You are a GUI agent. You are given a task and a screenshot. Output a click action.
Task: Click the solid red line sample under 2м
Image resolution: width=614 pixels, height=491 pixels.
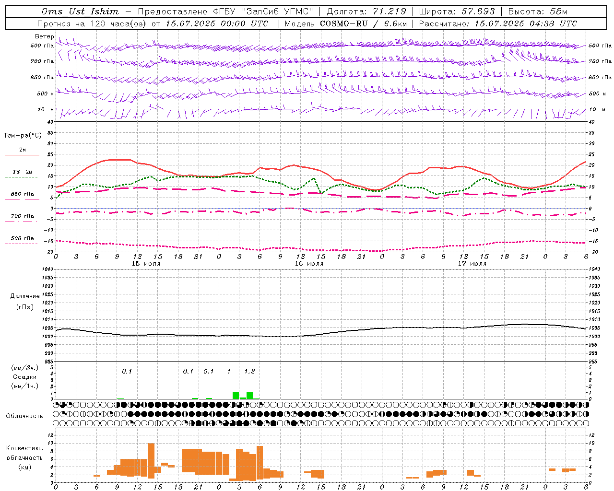point(22,155)
